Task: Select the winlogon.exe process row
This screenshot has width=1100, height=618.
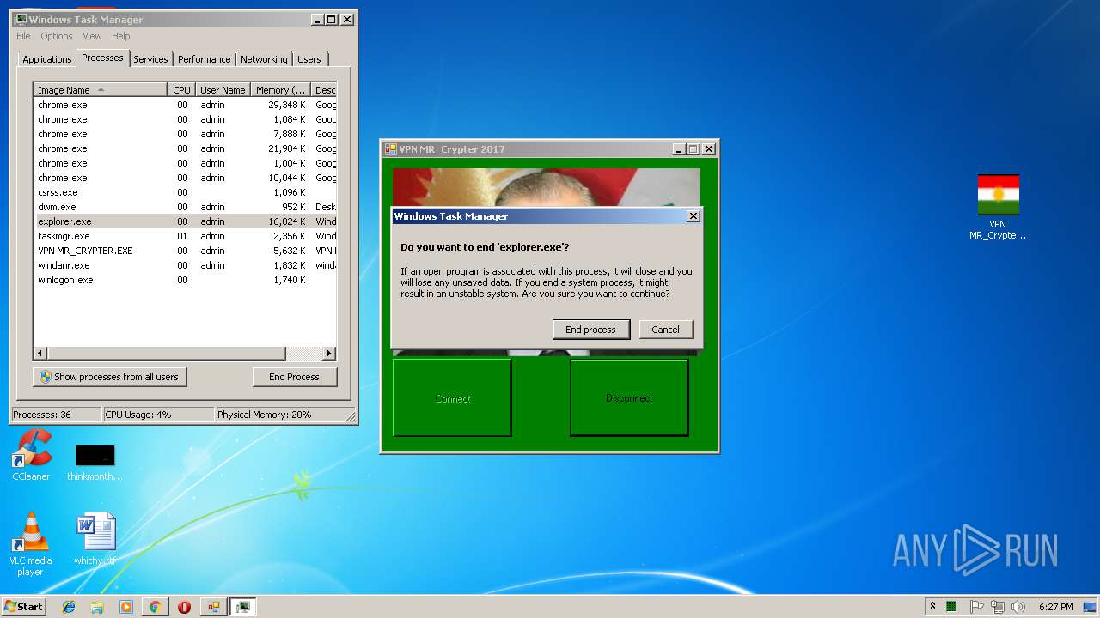Action: (x=185, y=280)
